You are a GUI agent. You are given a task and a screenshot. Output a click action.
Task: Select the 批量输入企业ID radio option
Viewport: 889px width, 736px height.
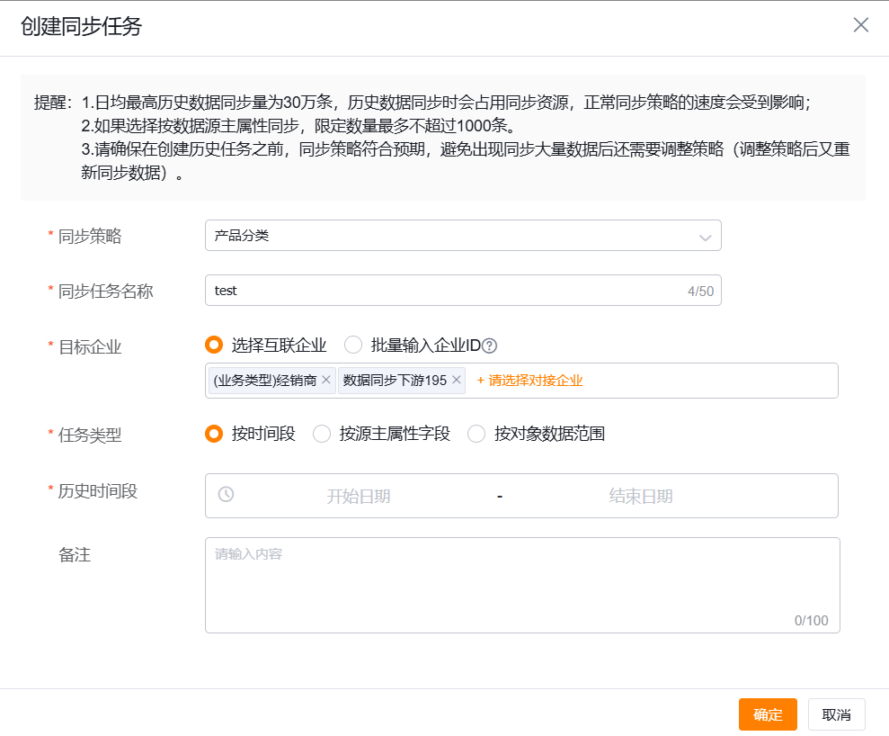352,345
